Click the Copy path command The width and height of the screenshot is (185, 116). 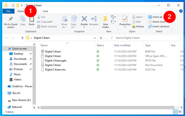tap(45, 22)
